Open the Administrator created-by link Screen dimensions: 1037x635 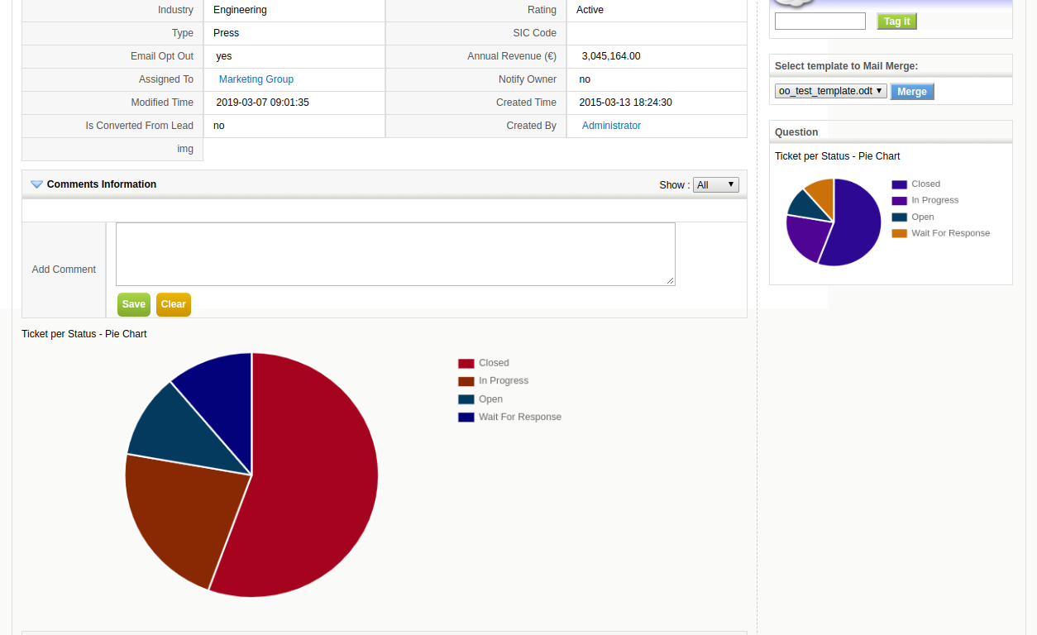click(x=611, y=126)
